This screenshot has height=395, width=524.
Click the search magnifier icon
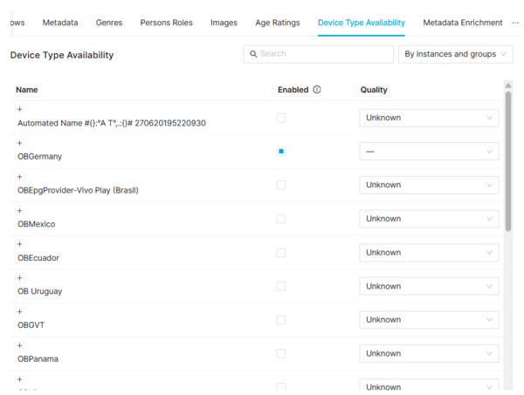[x=253, y=54]
